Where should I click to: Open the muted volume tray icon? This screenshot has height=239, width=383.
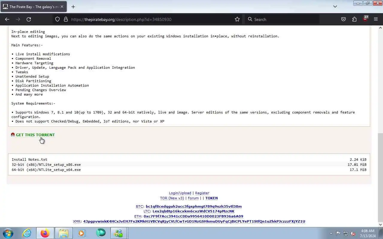tap(353, 233)
